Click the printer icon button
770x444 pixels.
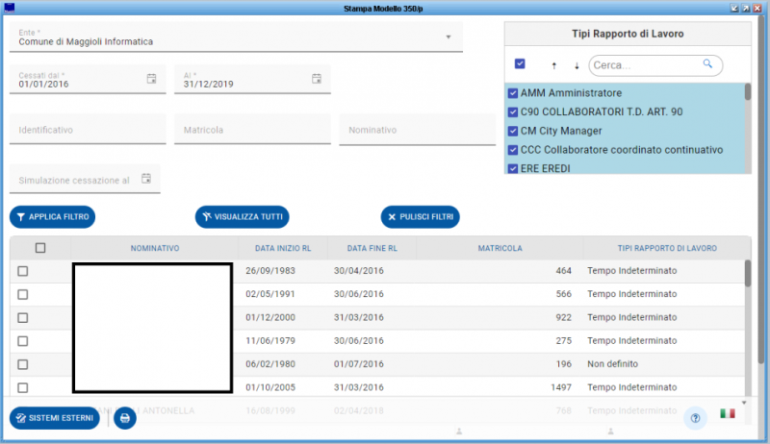125,418
